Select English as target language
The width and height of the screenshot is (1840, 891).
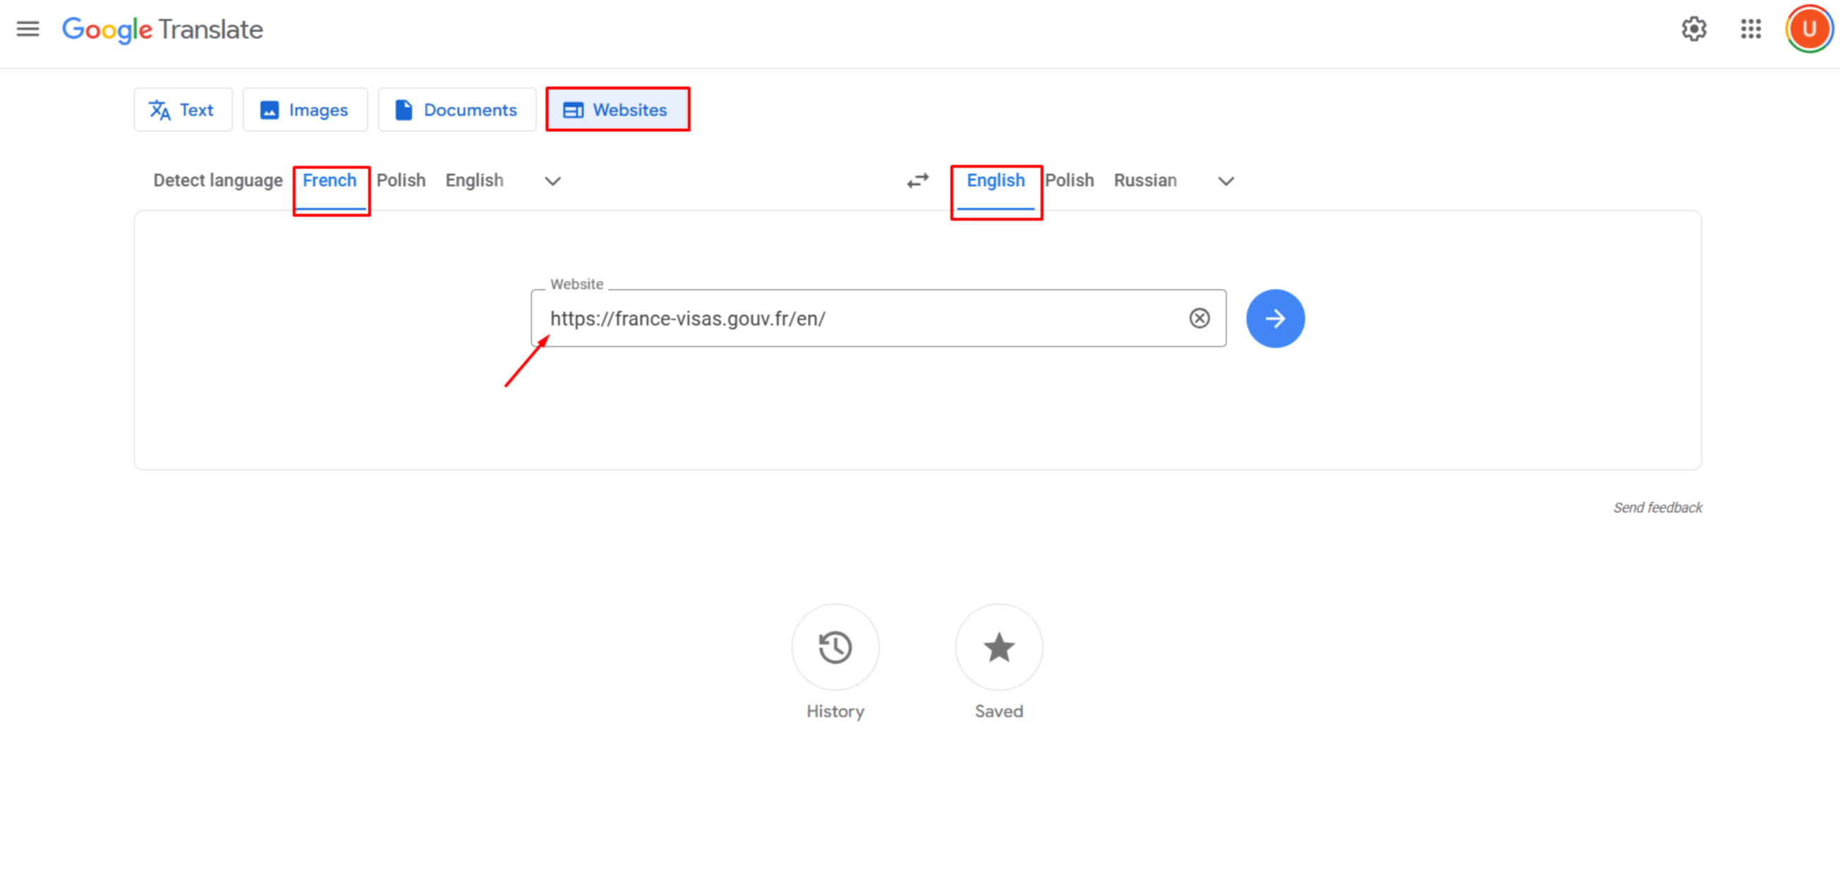(995, 180)
